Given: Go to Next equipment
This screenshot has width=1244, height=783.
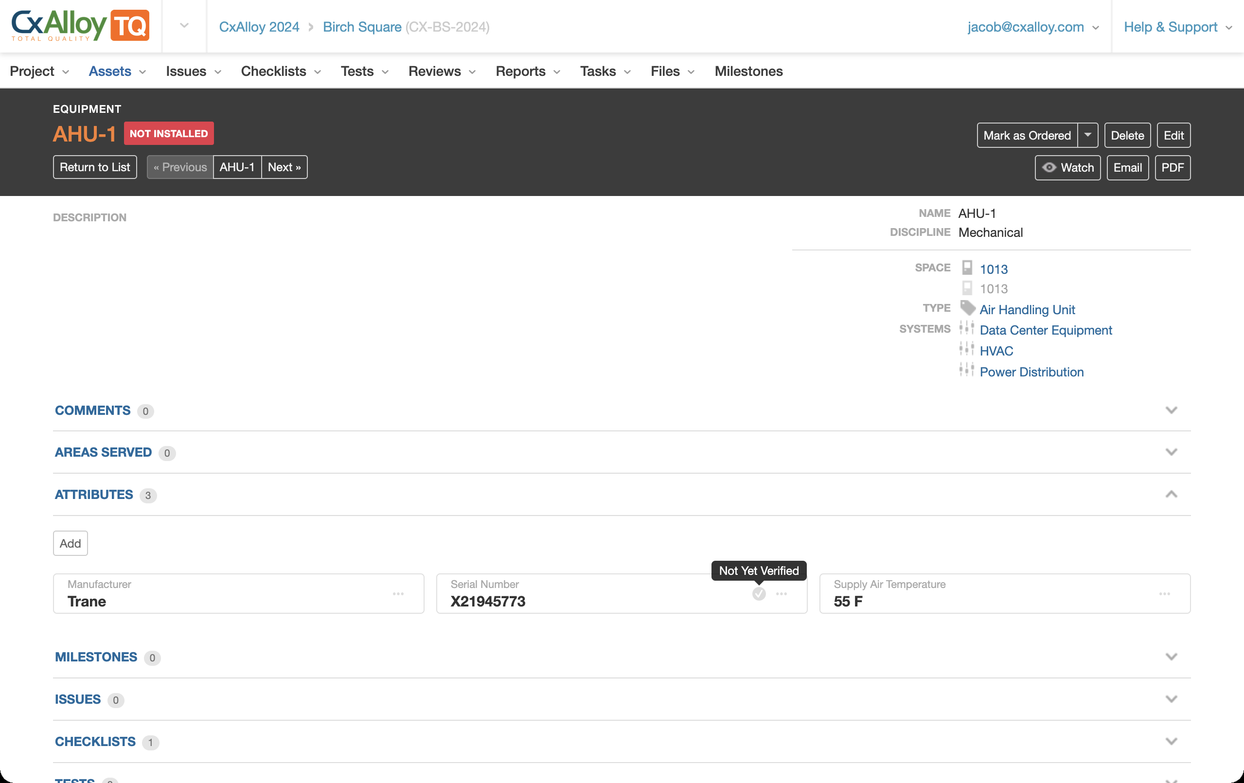Looking at the screenshot, I should (x=284, y=167).
